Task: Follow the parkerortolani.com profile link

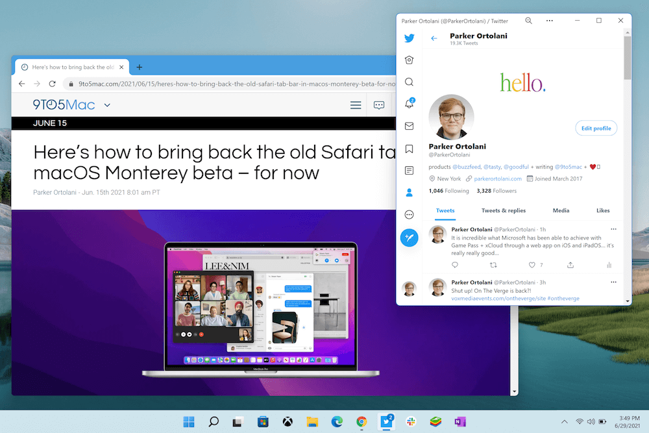Action: pyautogui.click(x=499, y=178)
